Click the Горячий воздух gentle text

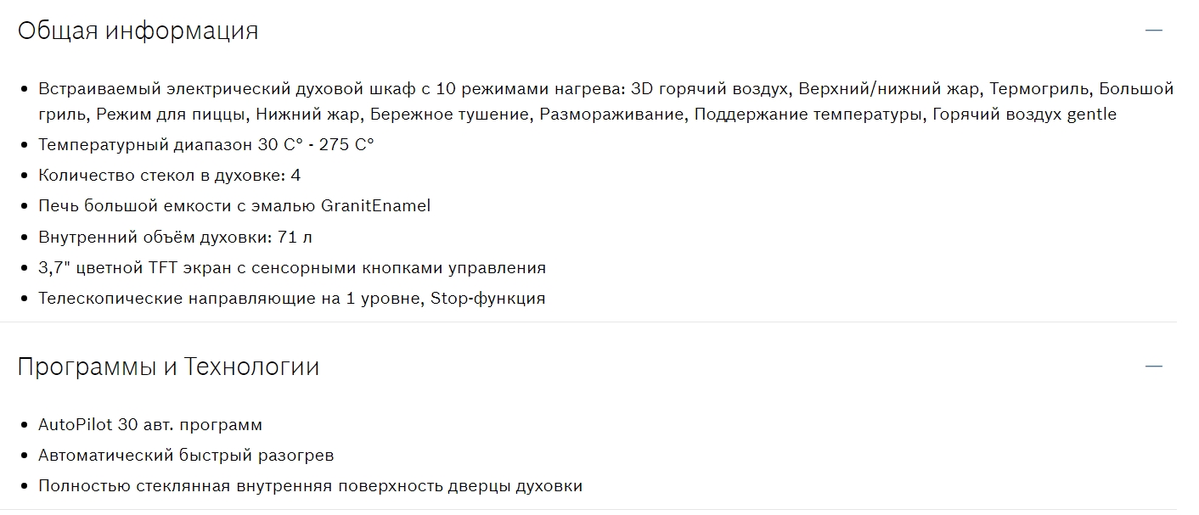(x=1024, y=115)
